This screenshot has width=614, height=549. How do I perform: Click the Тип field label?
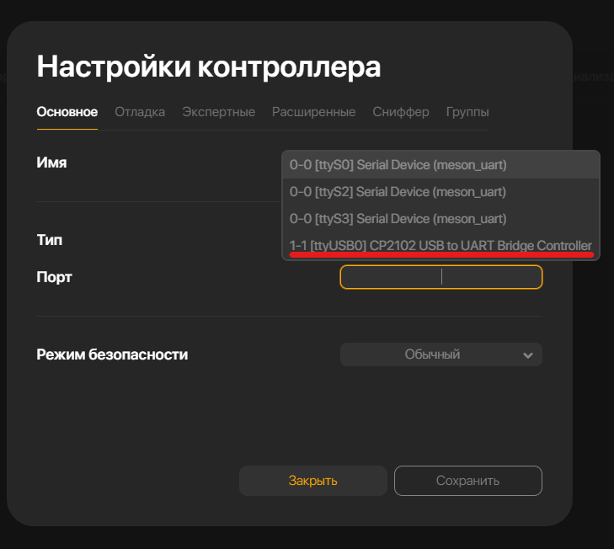50,240
